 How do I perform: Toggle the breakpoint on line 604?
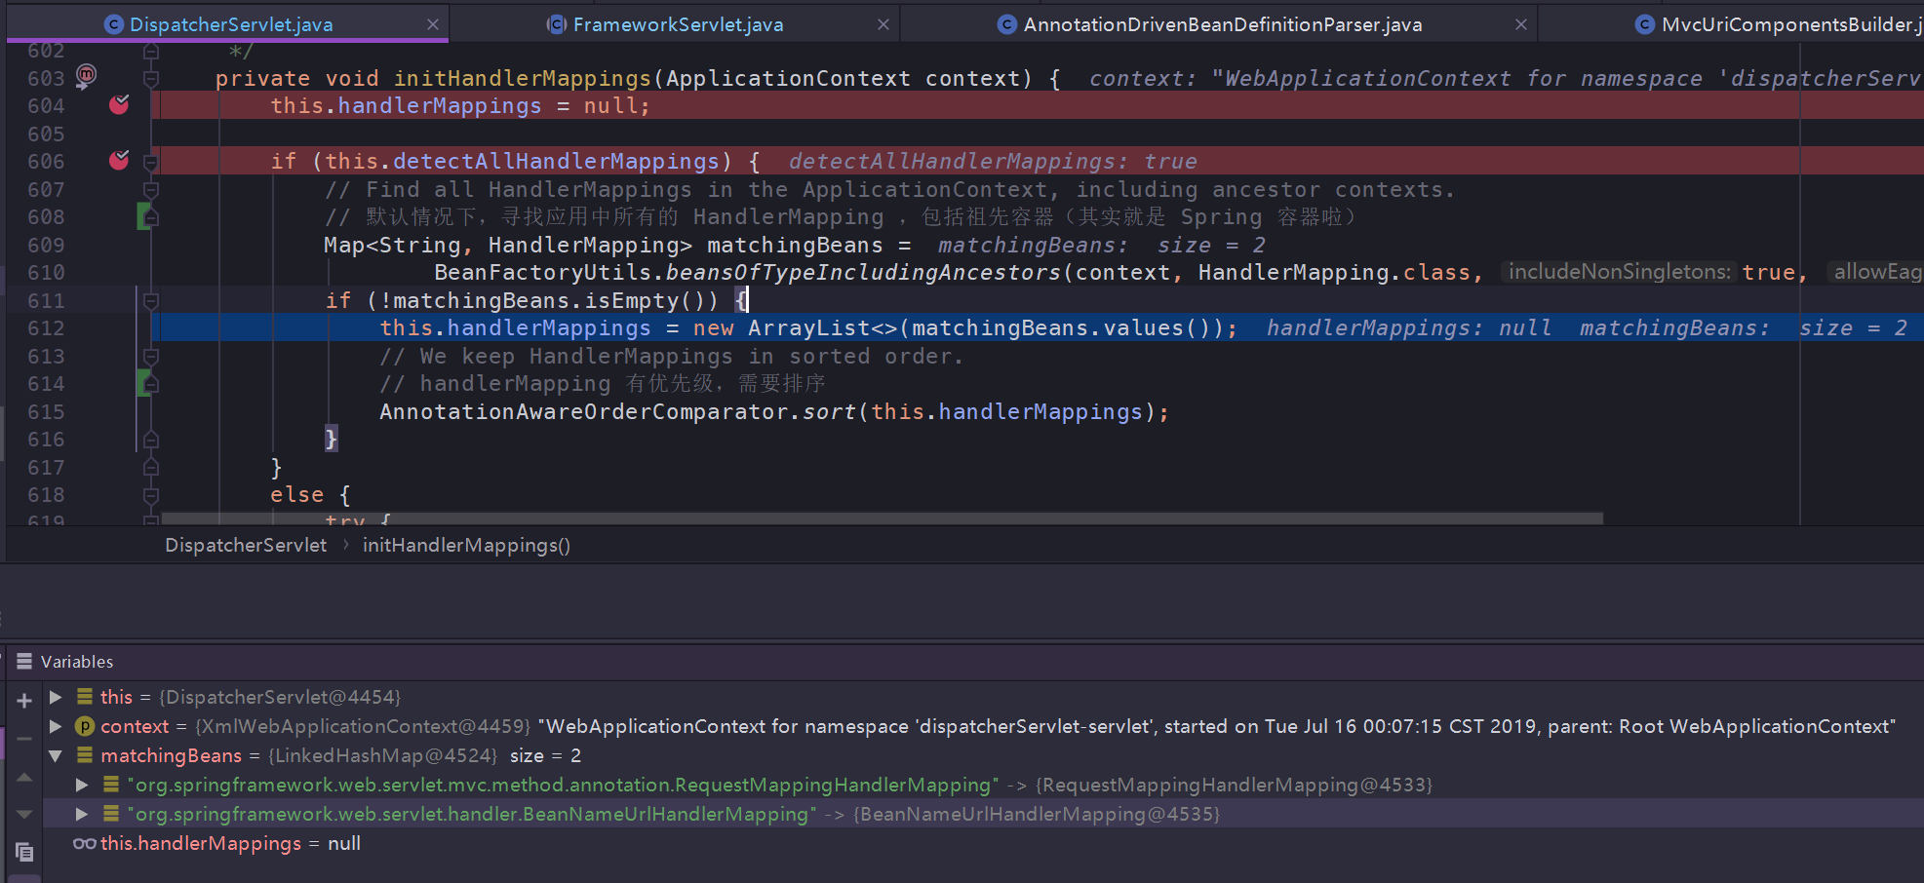(119, 104)
